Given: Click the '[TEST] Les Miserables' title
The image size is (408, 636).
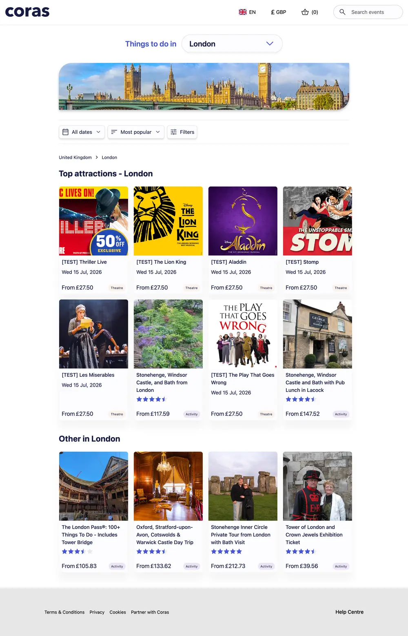Looking at the screenshot, I should (88, 375).
